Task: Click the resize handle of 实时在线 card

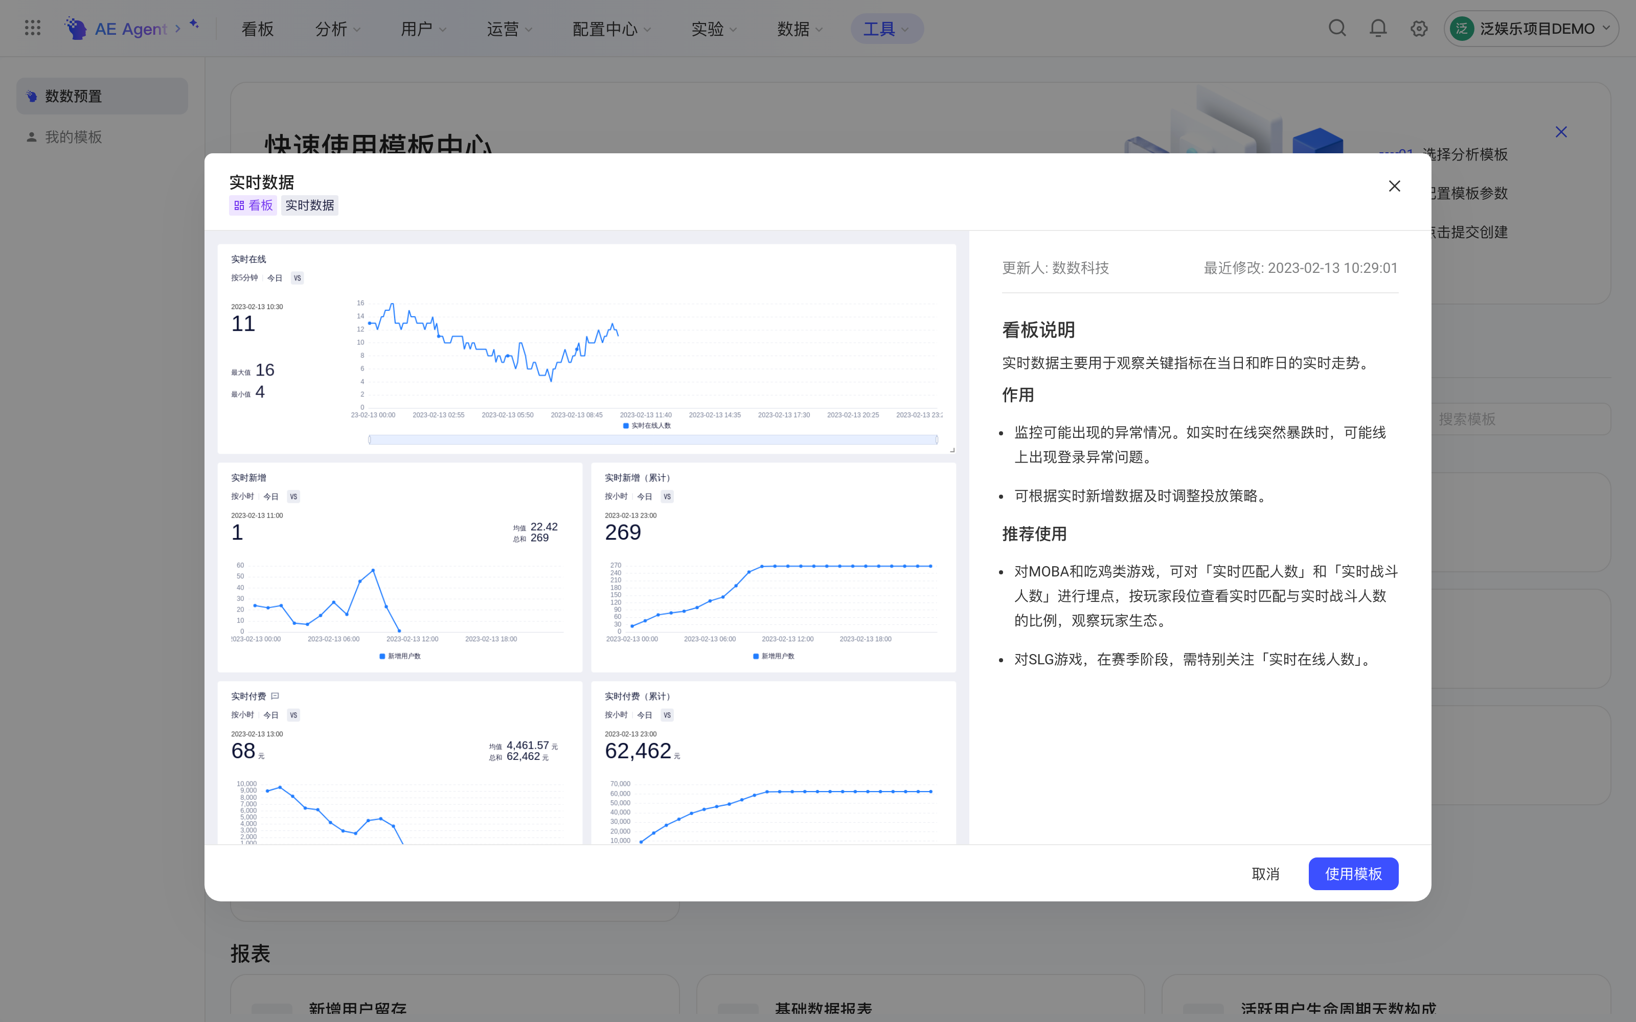Action: (952, 450)
